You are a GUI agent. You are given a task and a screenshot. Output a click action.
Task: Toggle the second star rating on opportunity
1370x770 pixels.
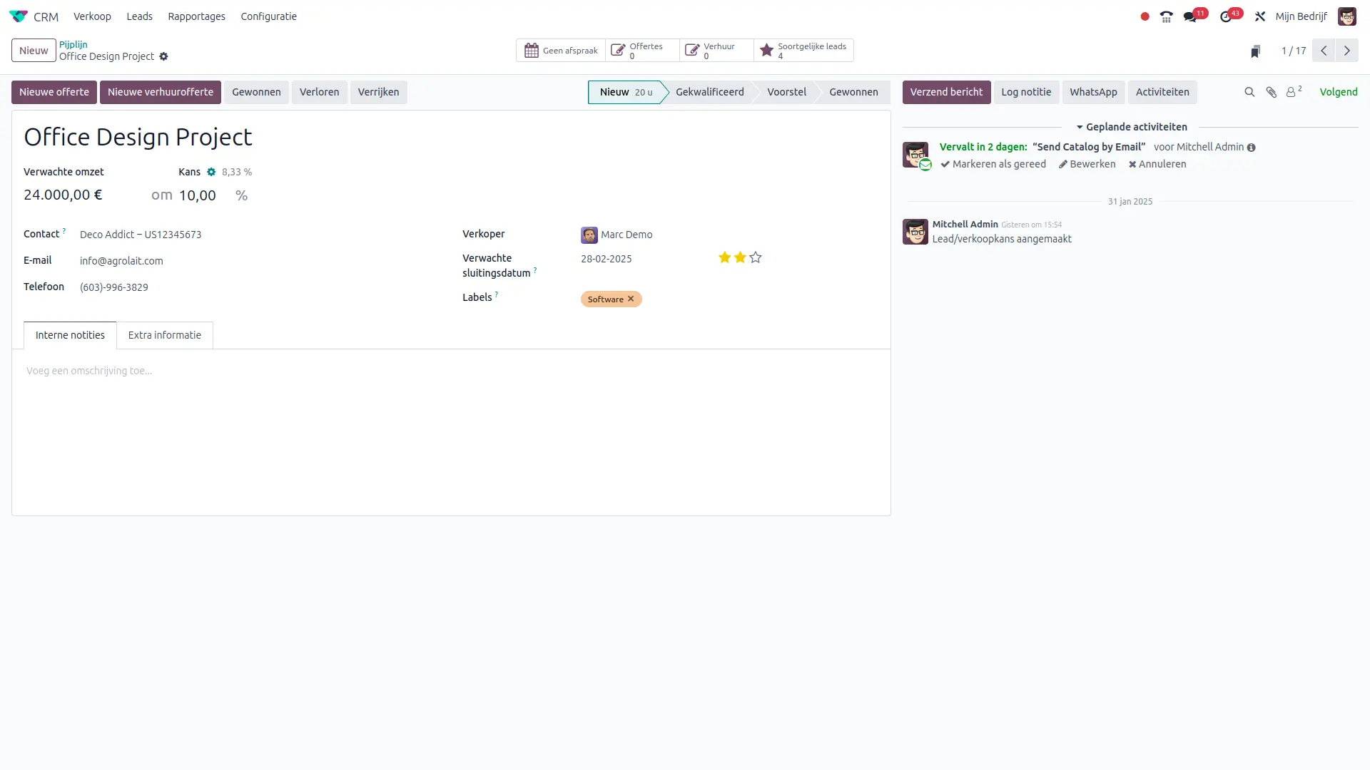(x=741, y=257)
